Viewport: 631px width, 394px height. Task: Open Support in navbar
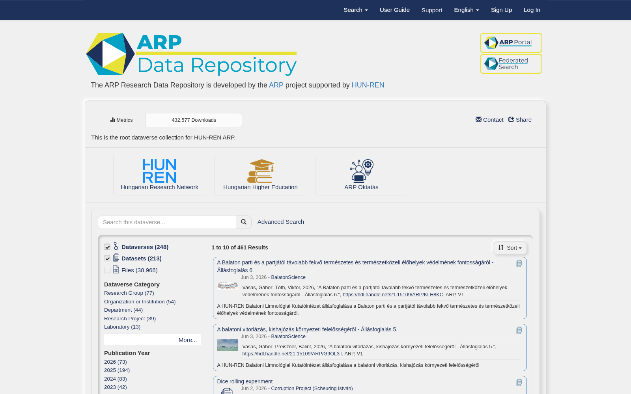(x=432, y=10)
